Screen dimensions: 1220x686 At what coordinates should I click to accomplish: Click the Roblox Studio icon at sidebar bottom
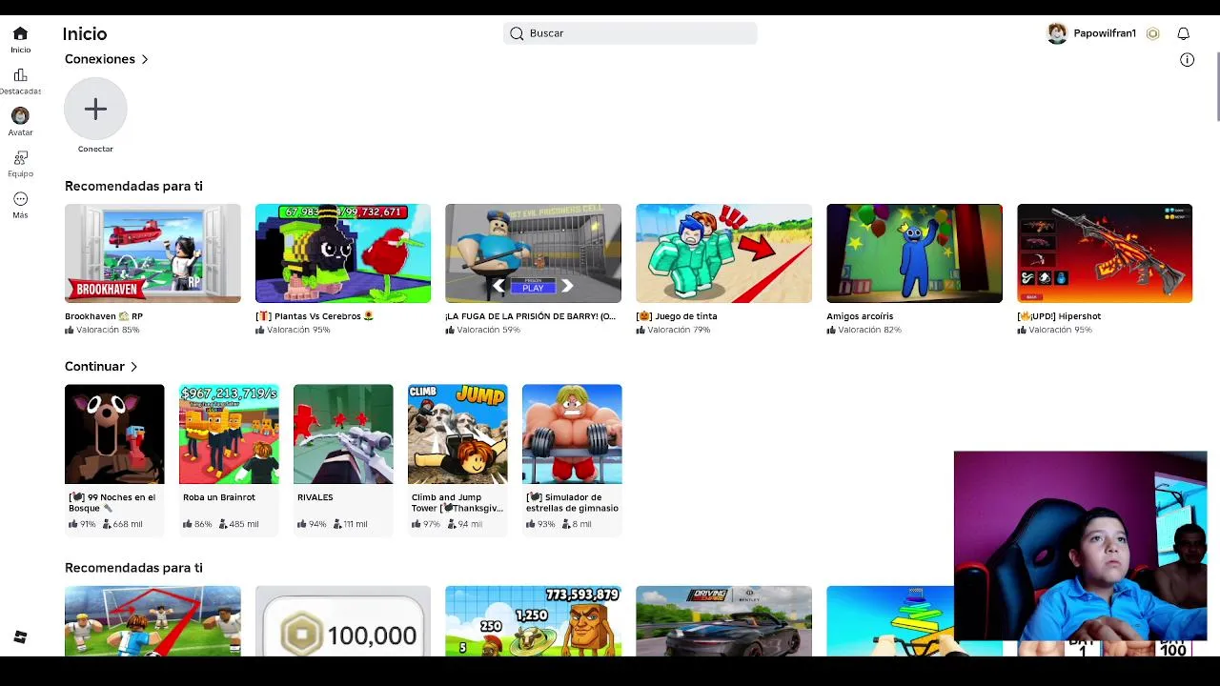click(x=20, y=637)
